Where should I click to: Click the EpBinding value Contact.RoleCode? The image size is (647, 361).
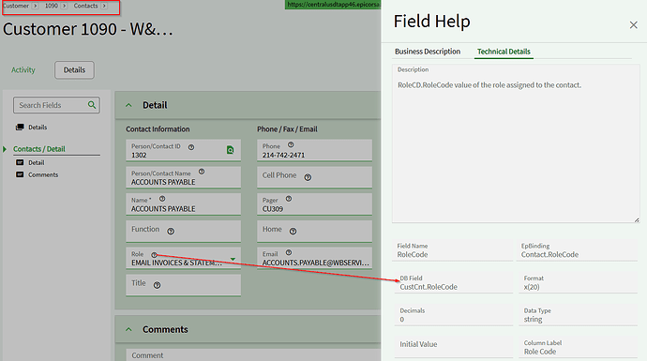click(x=549, y=254)
